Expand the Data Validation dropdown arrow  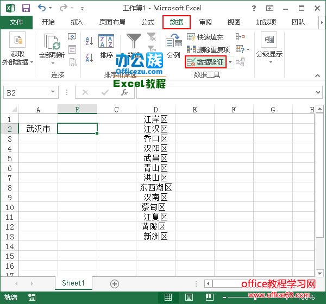(230, 62)
